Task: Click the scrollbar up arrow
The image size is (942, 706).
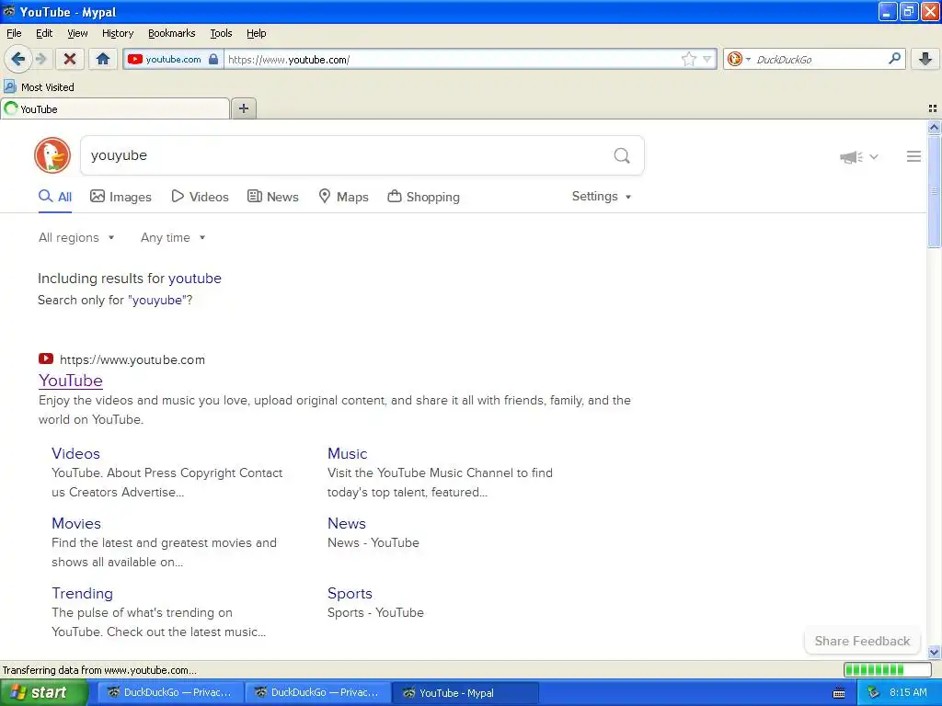Action: (x=934, y=127)
